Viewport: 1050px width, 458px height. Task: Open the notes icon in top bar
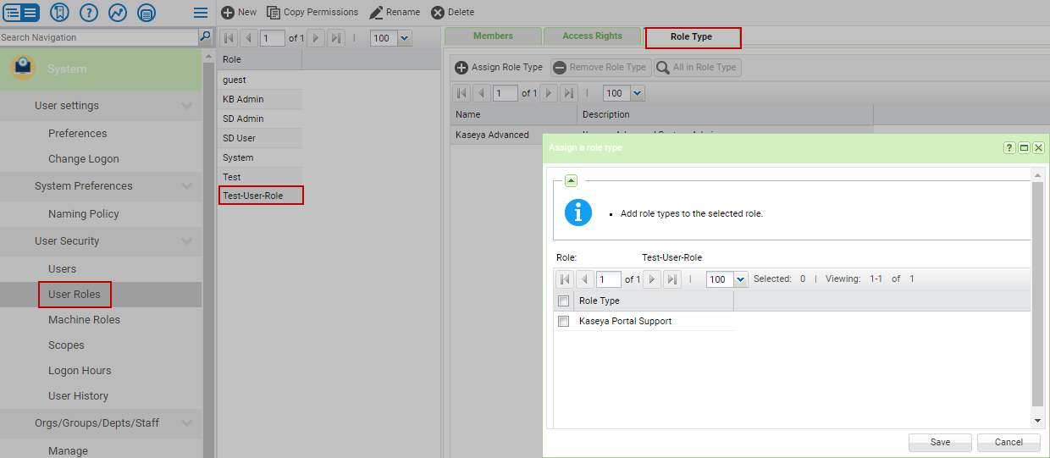146,13
